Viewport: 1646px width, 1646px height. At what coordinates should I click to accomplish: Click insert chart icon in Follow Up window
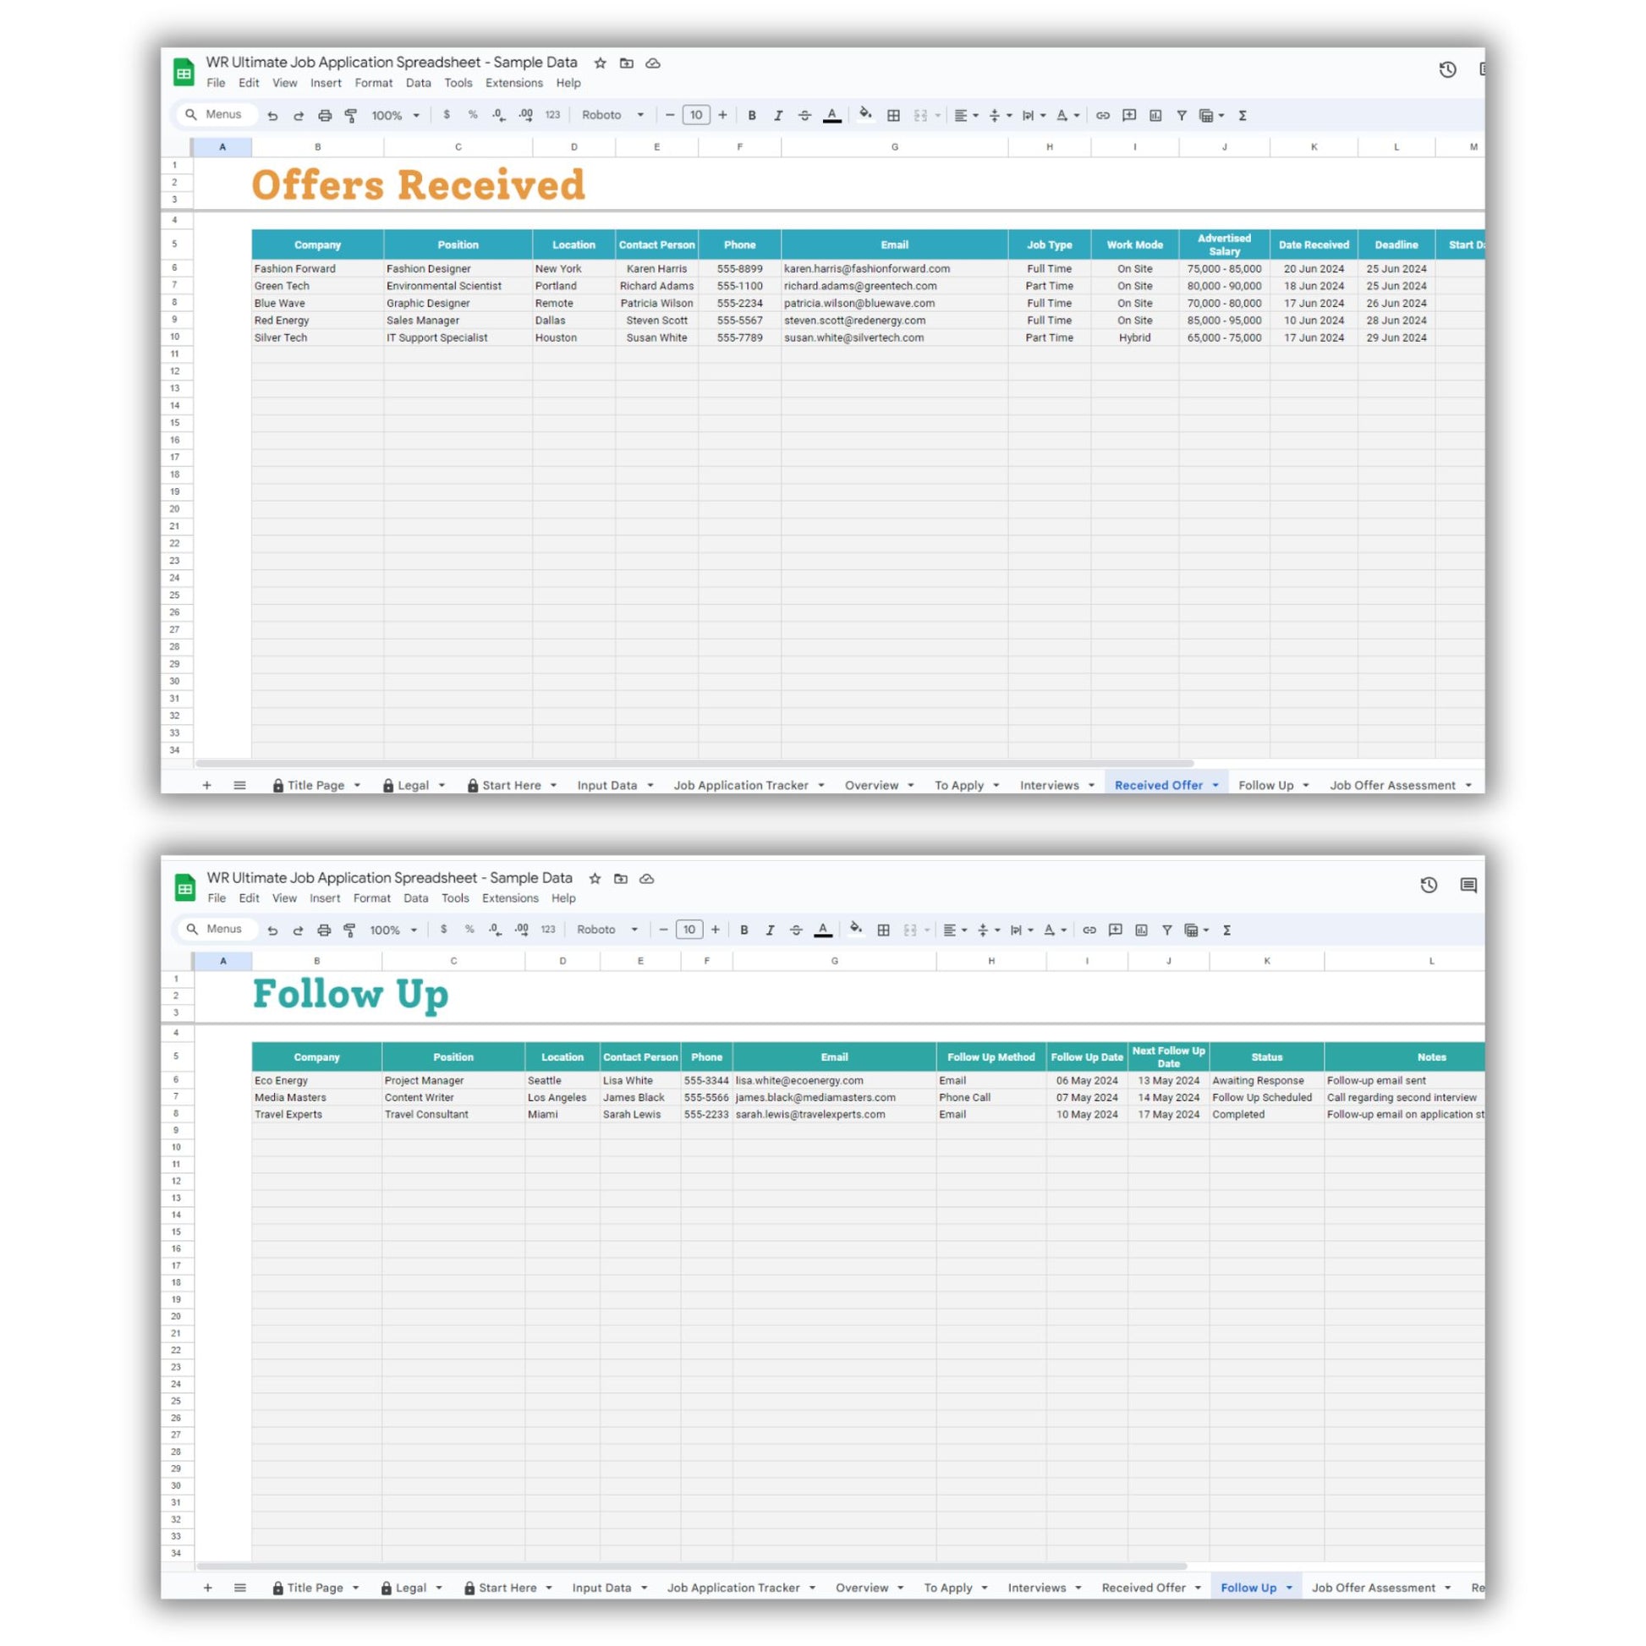(x=1141, y=930)
